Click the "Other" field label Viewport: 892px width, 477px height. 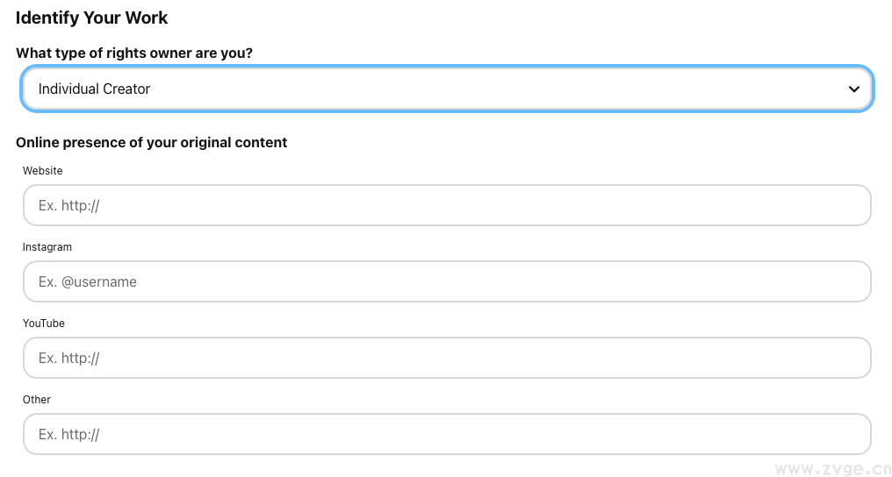pyautogui.click(x=37, y=400)
